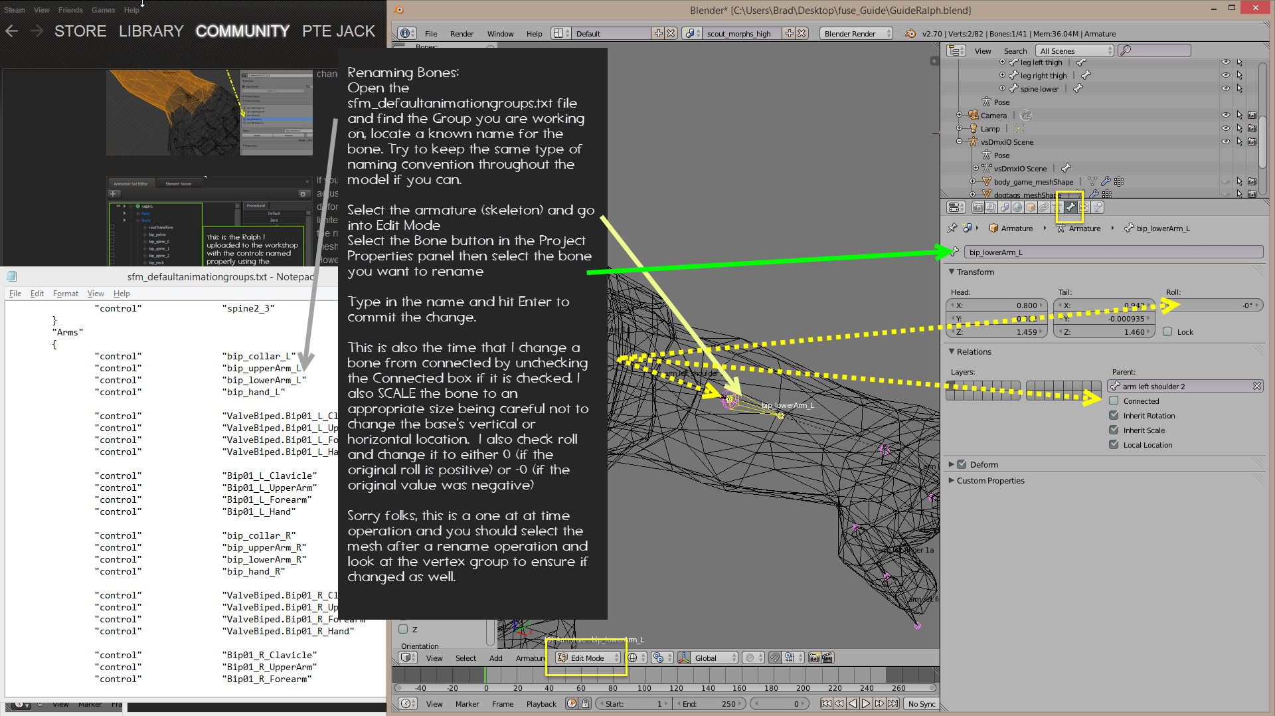Open the Render properties camera icon
This screenshot has height=716, width=1275.
(977, 207)
